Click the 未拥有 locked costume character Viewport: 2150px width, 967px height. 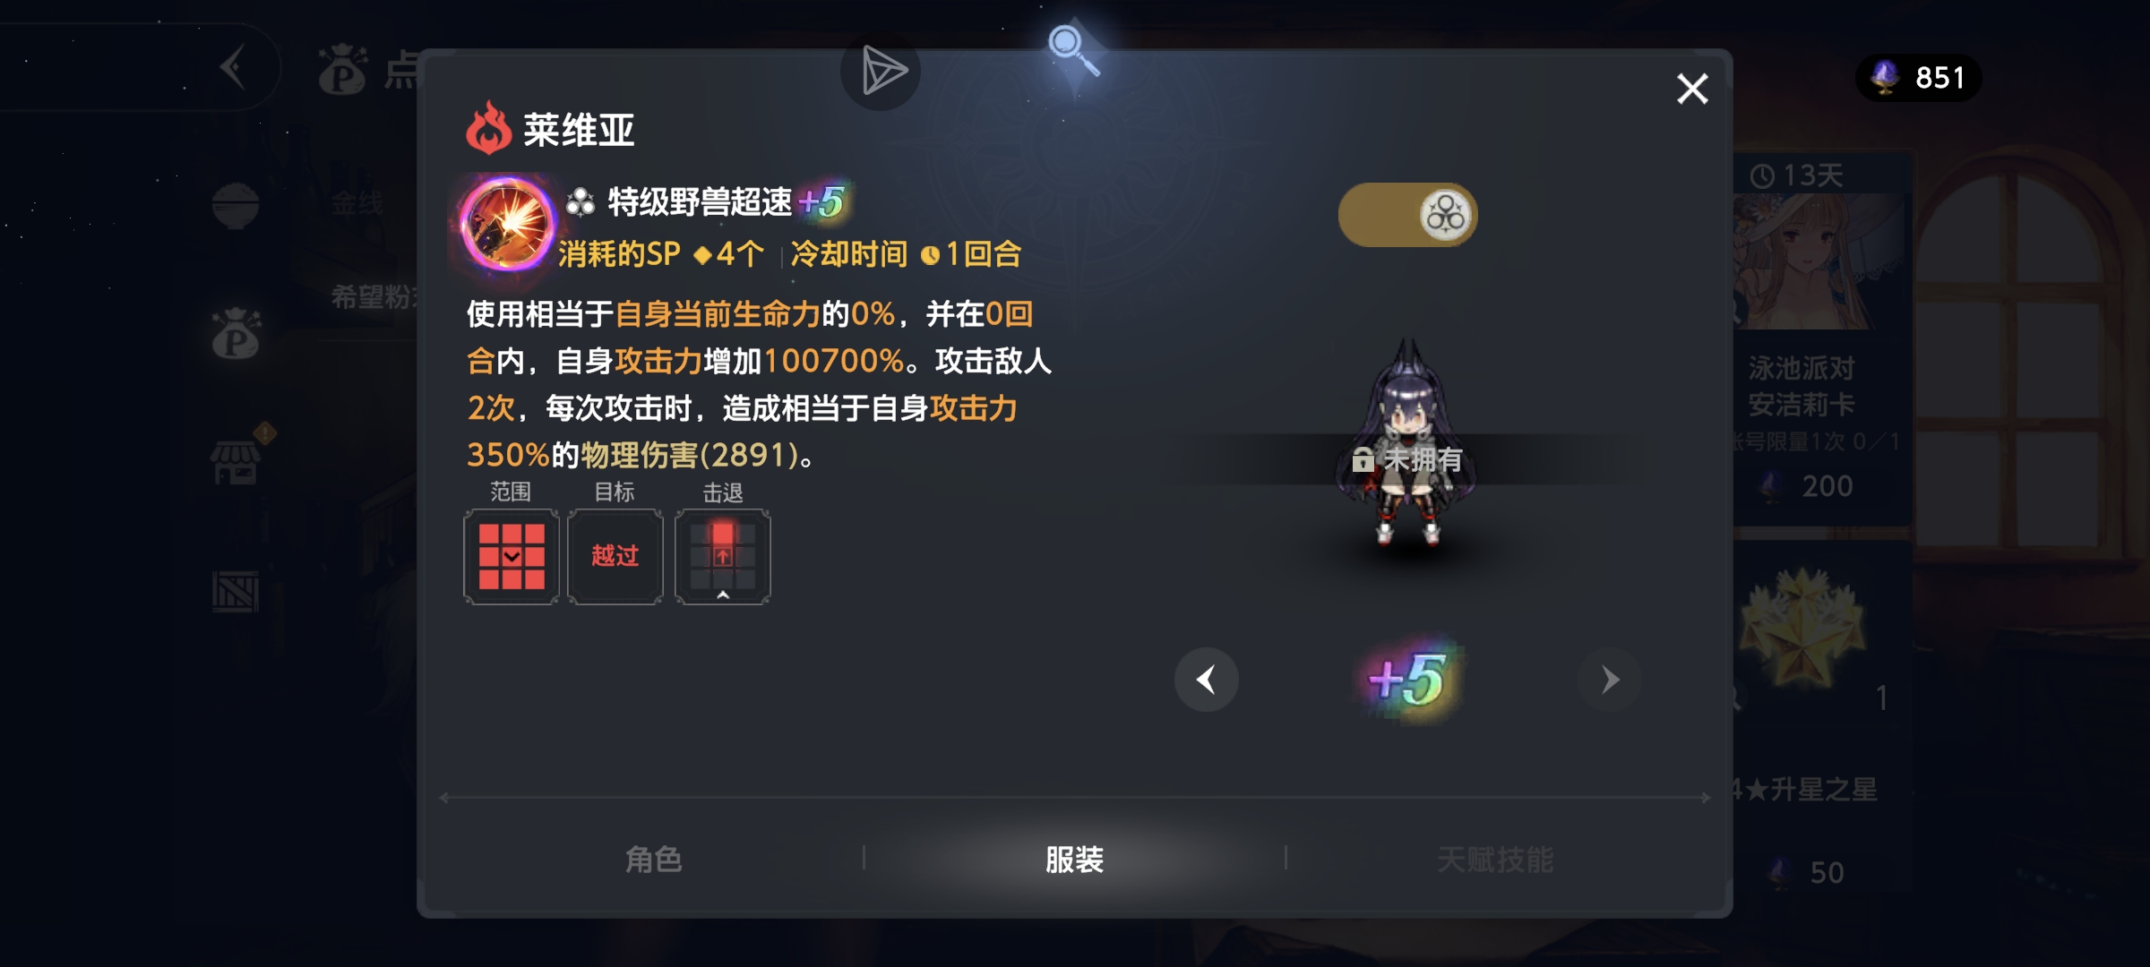coord(1407,445)
